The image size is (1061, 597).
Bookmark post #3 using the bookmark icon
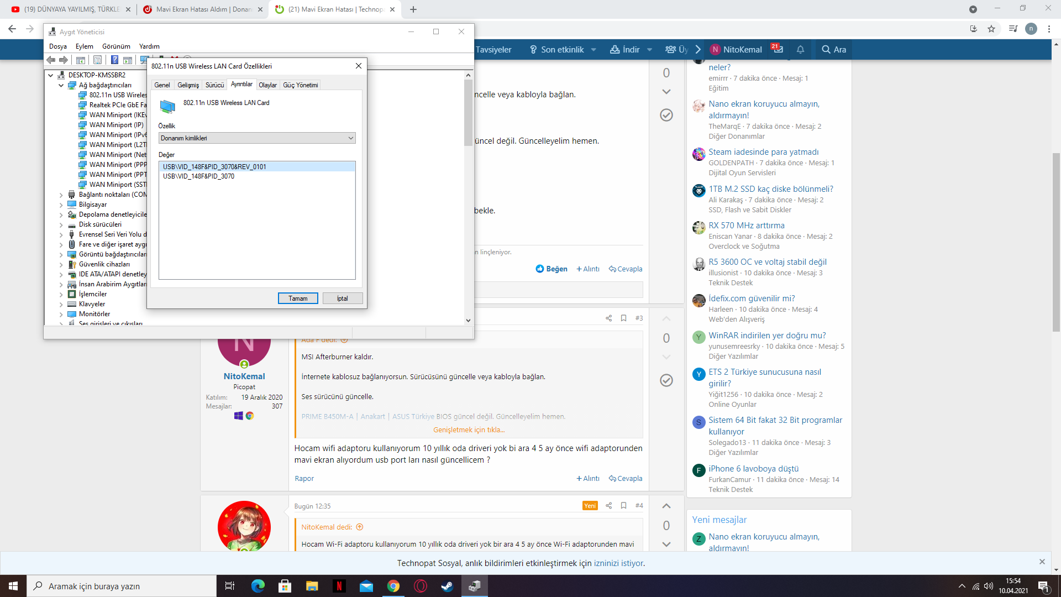coord(623,318)
